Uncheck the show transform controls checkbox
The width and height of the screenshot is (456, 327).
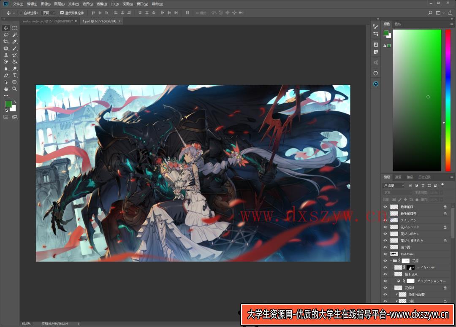(62, 13)
